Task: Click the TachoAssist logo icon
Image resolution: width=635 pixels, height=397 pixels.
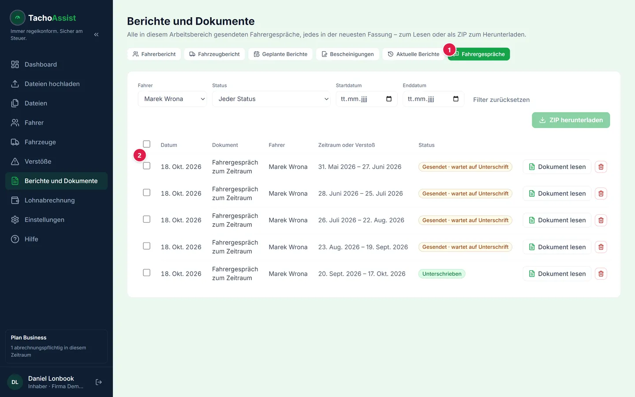Action: point(18,18)
